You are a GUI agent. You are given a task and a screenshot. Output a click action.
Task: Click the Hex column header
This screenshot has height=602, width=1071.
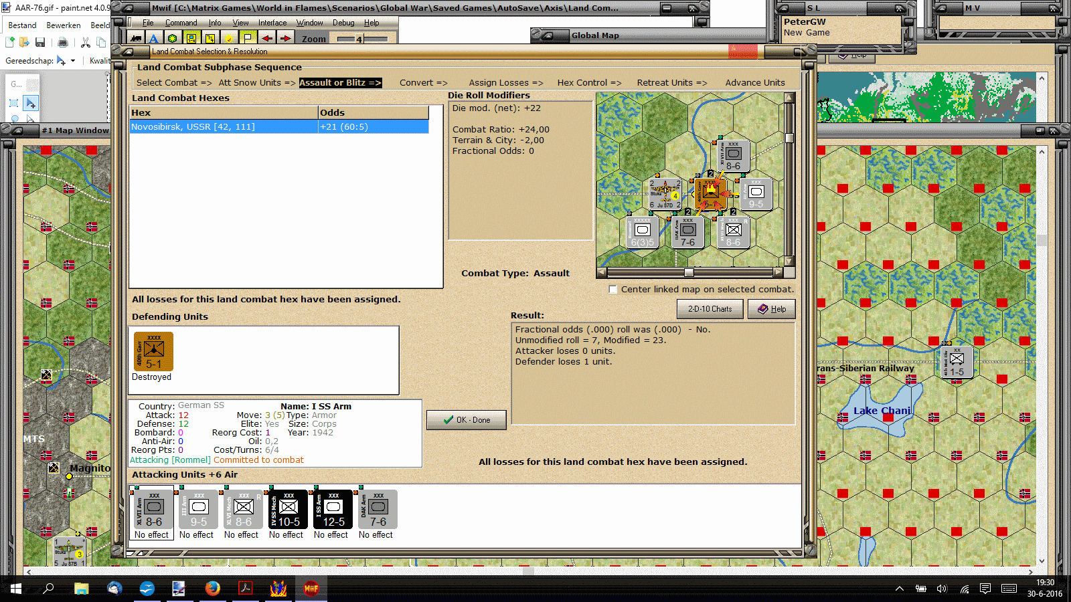click(224, 112)
